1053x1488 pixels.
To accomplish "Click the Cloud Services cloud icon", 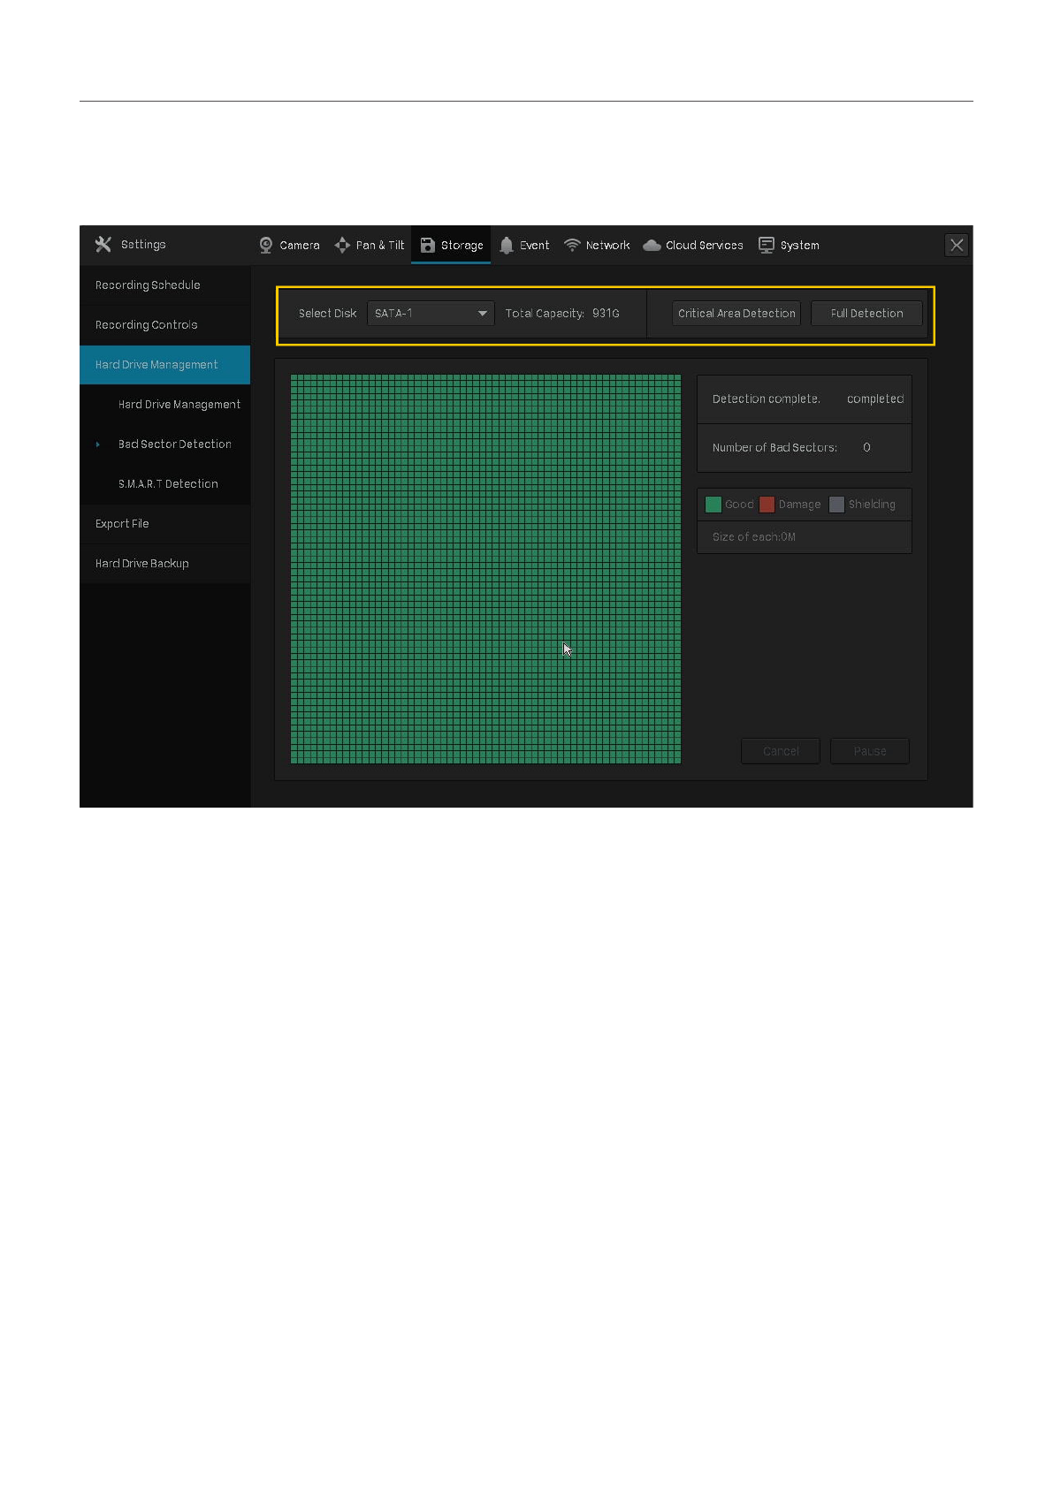I will pyautogui.click(x=652, y=246).
